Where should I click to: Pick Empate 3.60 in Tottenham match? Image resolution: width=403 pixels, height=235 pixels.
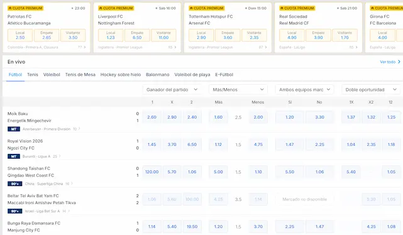pos(228,35)
